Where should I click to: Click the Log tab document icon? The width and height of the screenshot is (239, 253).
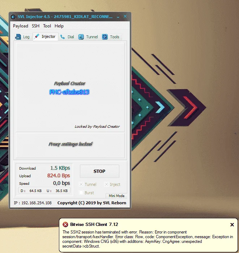18,37
